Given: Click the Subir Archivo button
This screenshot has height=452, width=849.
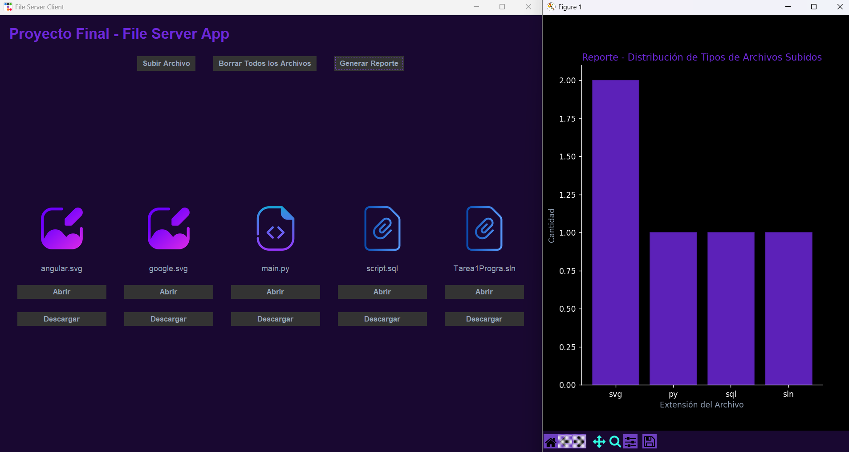Looking at the screenshot, I should (x=167, y=63).
